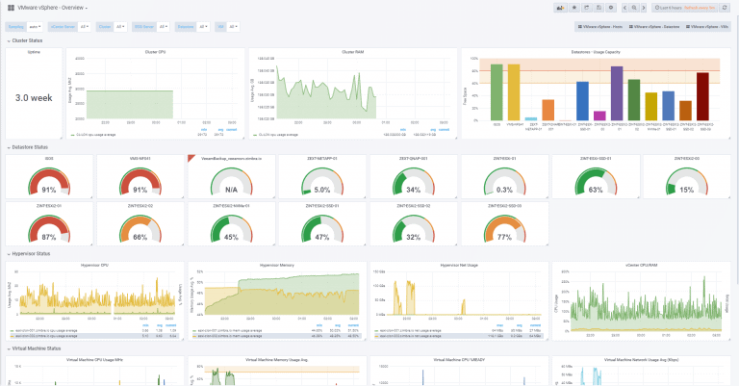739x386 pixels.
Task: Open the Sampling auto dropdown
Action: pos(35,27)
